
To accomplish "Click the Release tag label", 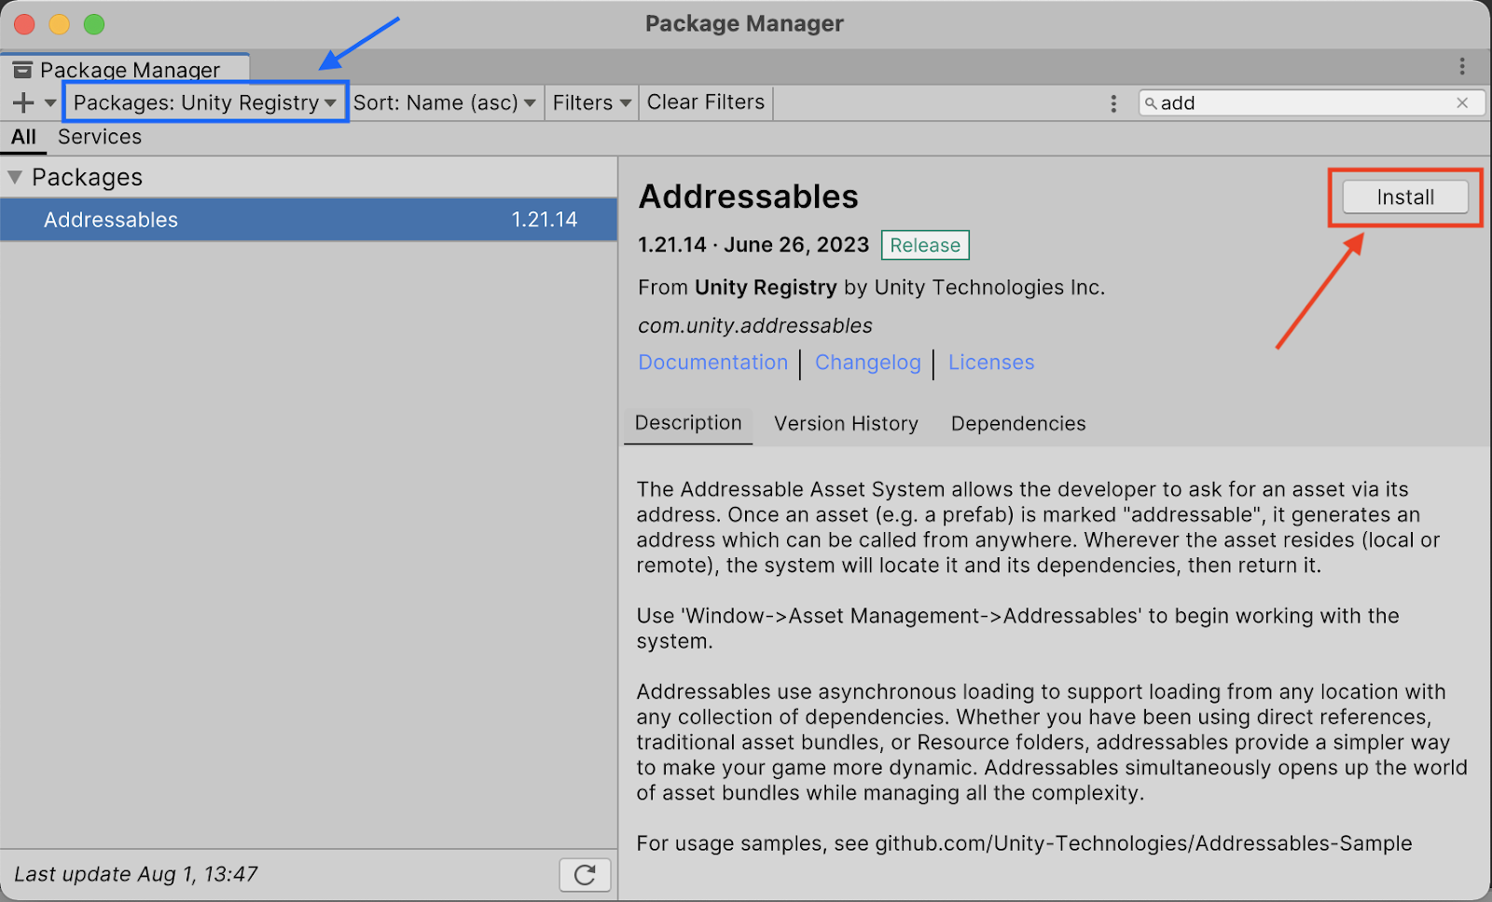I will point(925,245).
